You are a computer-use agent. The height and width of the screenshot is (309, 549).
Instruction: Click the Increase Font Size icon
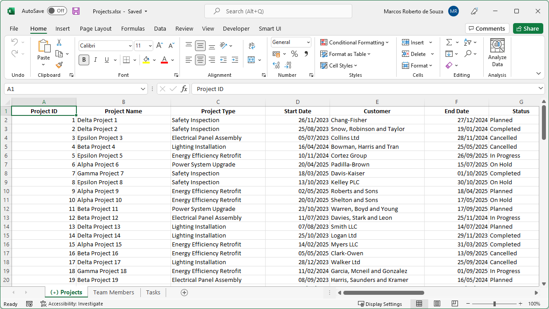(x=160, y=46)
